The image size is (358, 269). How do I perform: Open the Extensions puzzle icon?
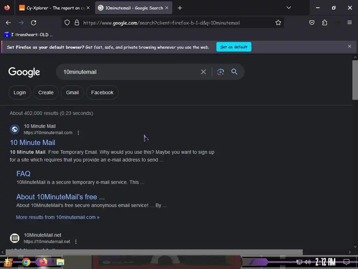pos(325,22)
